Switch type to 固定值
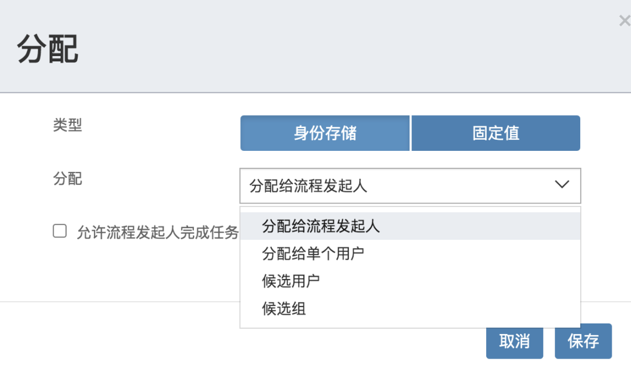Image resolution: width=631 pixels, height=379 pixels. tap(496, 133)
